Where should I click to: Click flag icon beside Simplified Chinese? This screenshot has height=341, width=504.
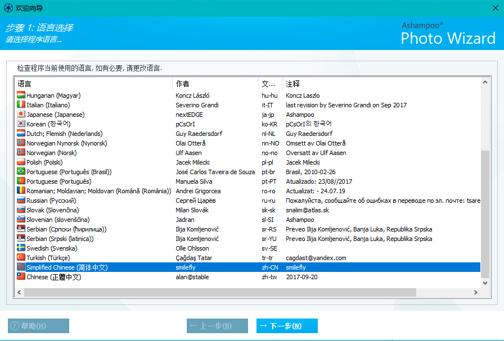tap(21, 267)
